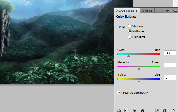Collapse panel with the double-arrow icon
178x112 pixels.
pyautogui.click(x=167, y=11)
